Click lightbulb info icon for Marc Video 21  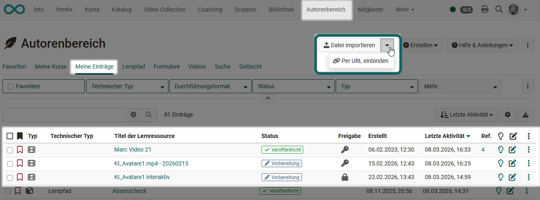pyautogui.click(x=500, y=150)
